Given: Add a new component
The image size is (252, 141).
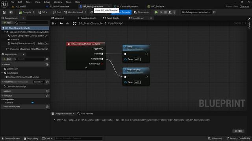Looking at the screenshot, I should [x=7, y=23].
